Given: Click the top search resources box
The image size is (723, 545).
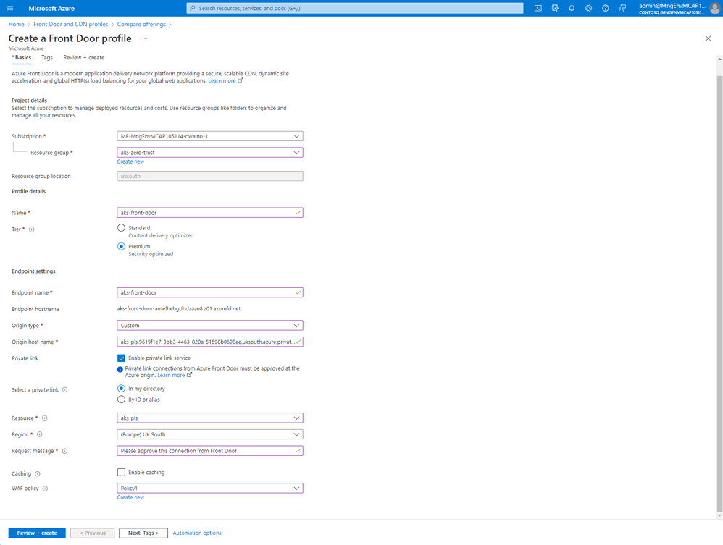Looking at the screenshot, I should [354, 8].
